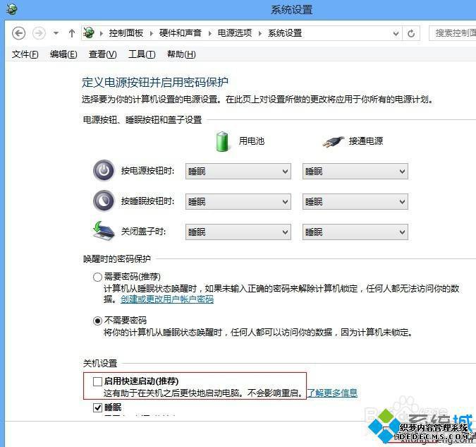
Task: Click the green battery icon
Action: [222, 141]
